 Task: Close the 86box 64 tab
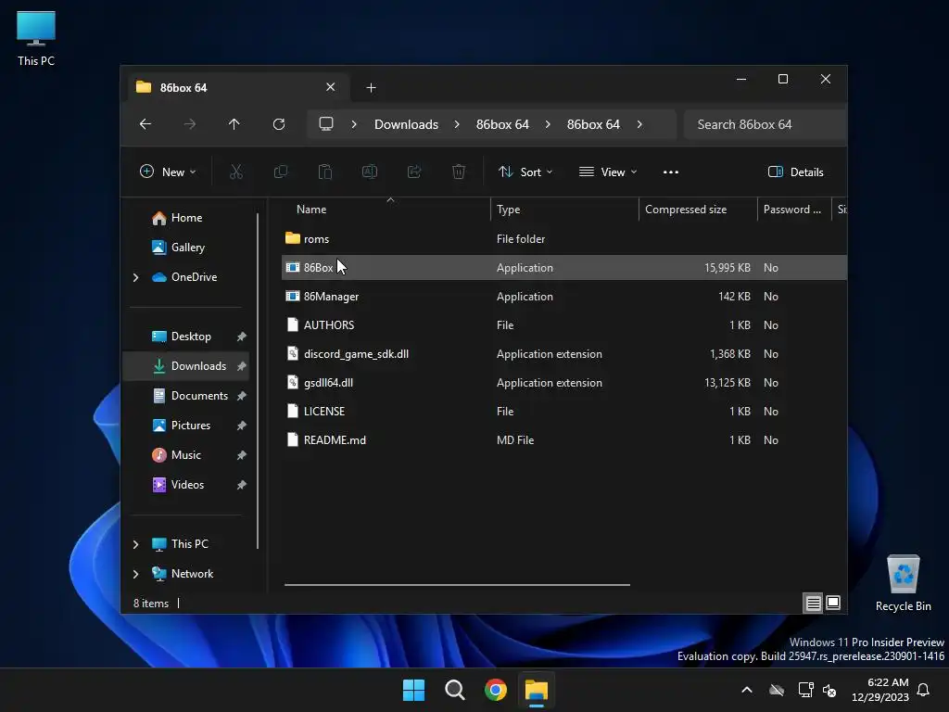tap(331, 87)
